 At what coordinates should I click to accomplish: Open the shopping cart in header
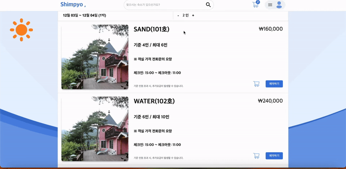point(256,5)
